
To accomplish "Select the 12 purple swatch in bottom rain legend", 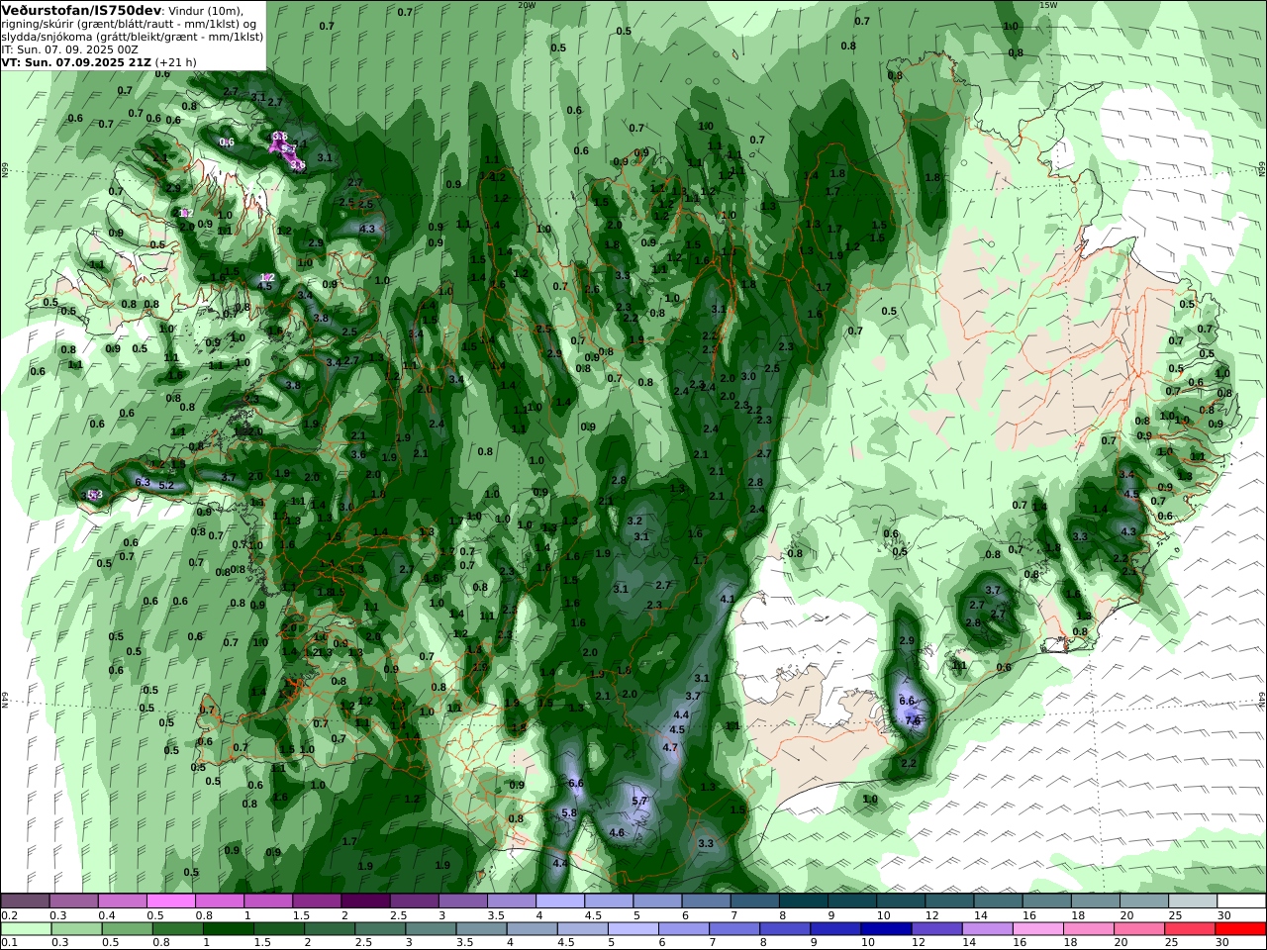I will point(937,928).
